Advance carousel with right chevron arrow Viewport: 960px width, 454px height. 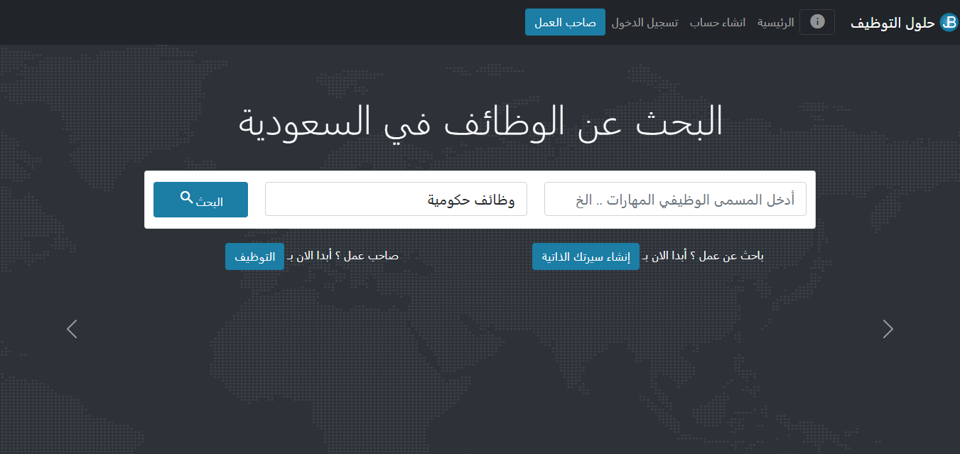(x=888, y=329)
